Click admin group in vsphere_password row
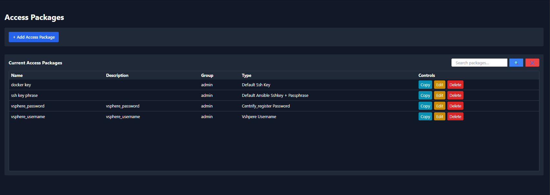 pos(207,106)
